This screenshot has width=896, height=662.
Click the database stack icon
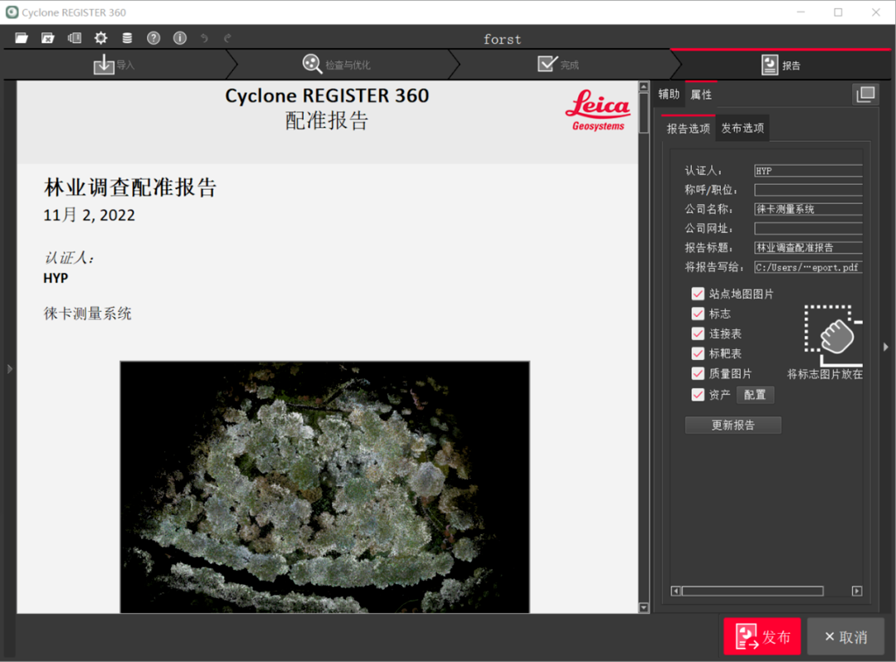[127, 38]
